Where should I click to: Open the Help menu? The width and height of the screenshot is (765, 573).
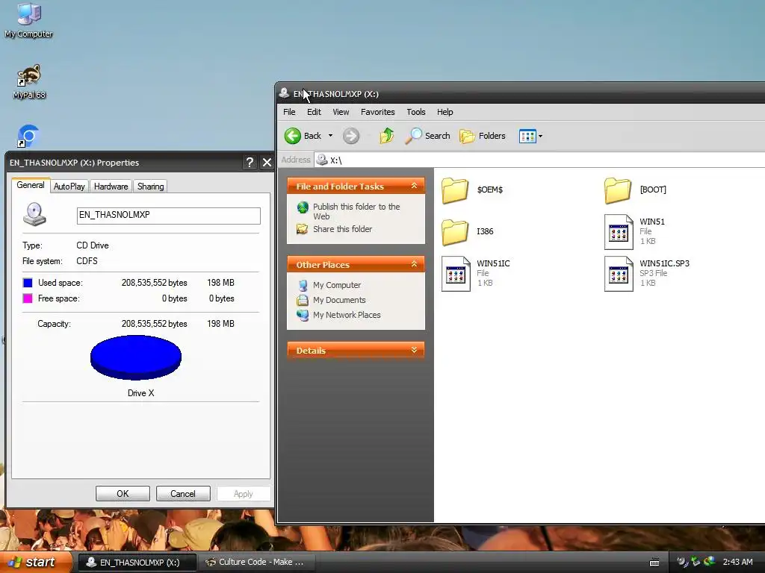point(445,112)
